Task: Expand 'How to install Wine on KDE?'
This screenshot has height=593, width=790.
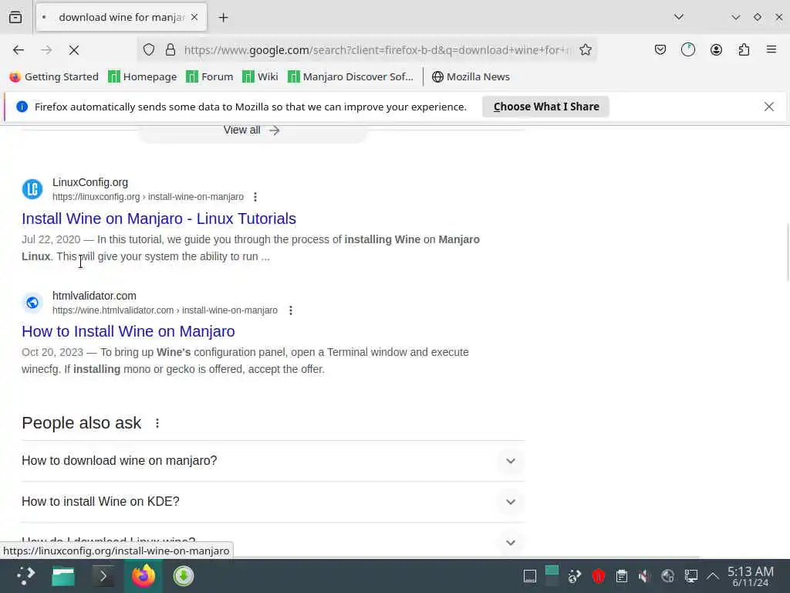Action: (273, 502)
